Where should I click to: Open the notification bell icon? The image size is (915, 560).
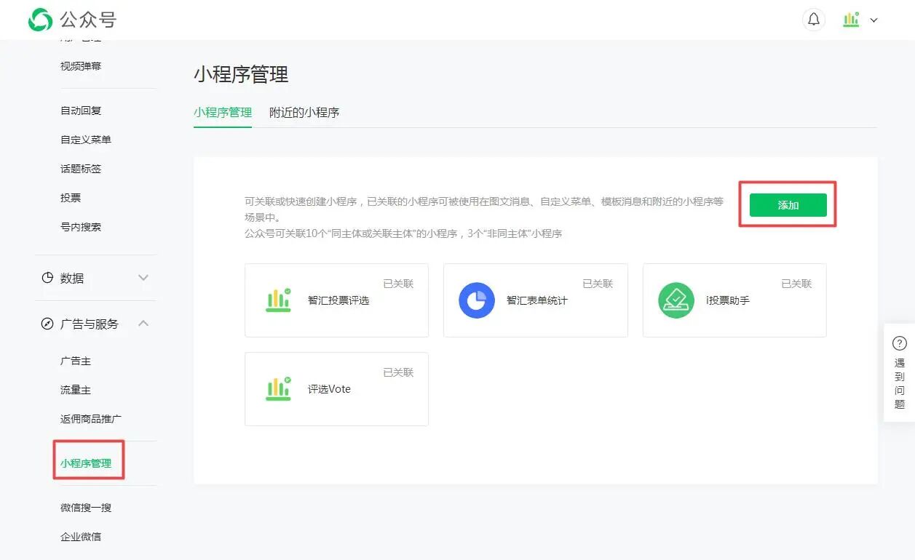coord(814,20)
